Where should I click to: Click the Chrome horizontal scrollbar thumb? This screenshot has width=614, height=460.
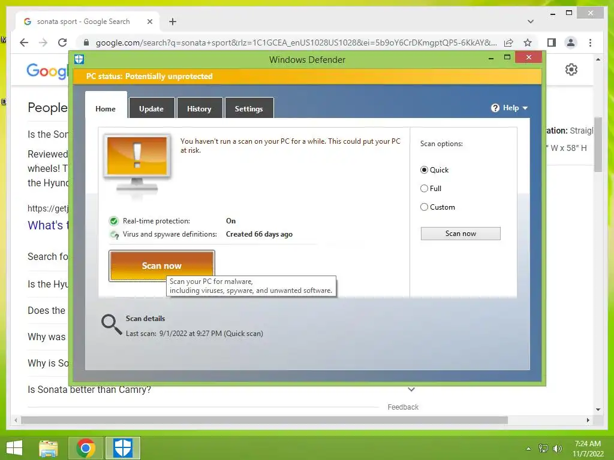[x=264, y=420]
